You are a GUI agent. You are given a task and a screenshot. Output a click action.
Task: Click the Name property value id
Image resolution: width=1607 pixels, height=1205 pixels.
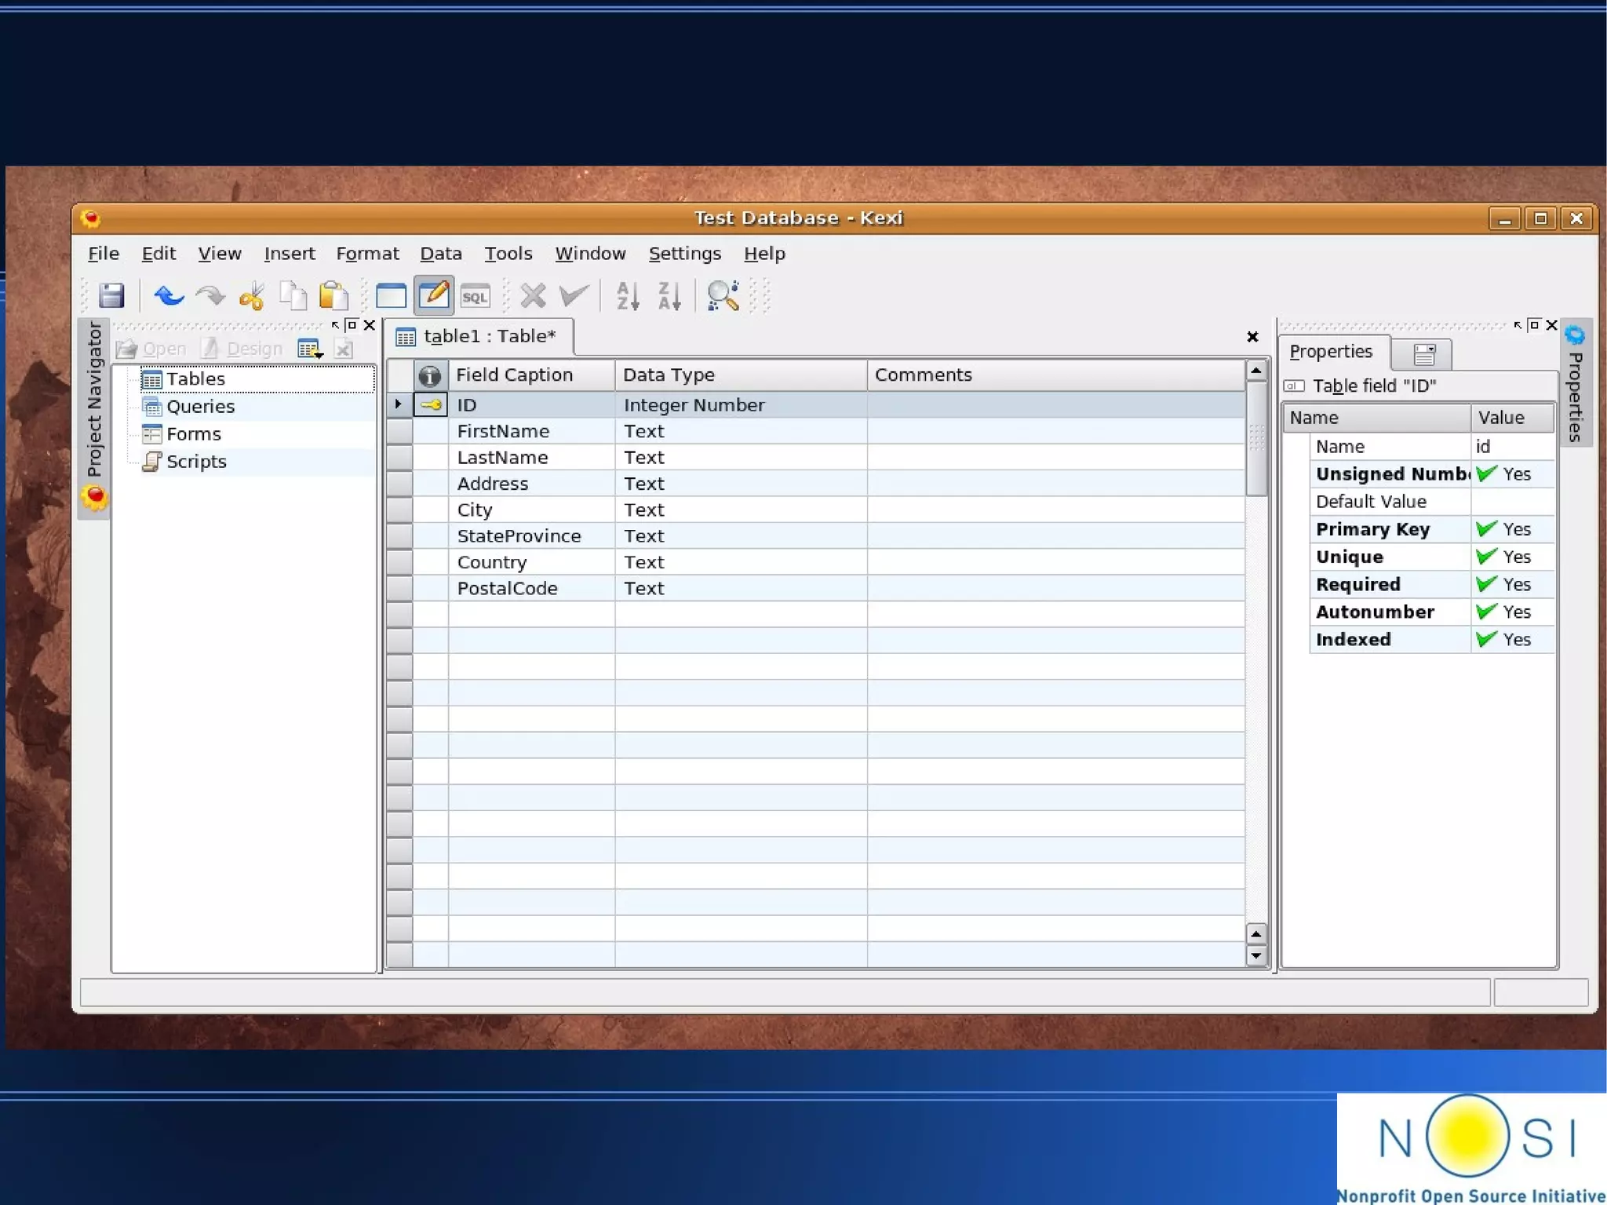(x=1512, y=447)
